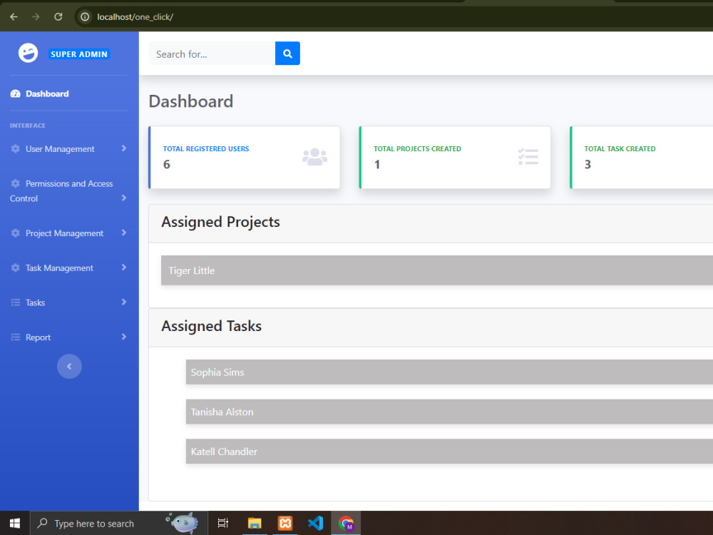The width and height of the screenshot is (713, 535).
Task: Click the smiley face logo icon
Action: (29, 53)
